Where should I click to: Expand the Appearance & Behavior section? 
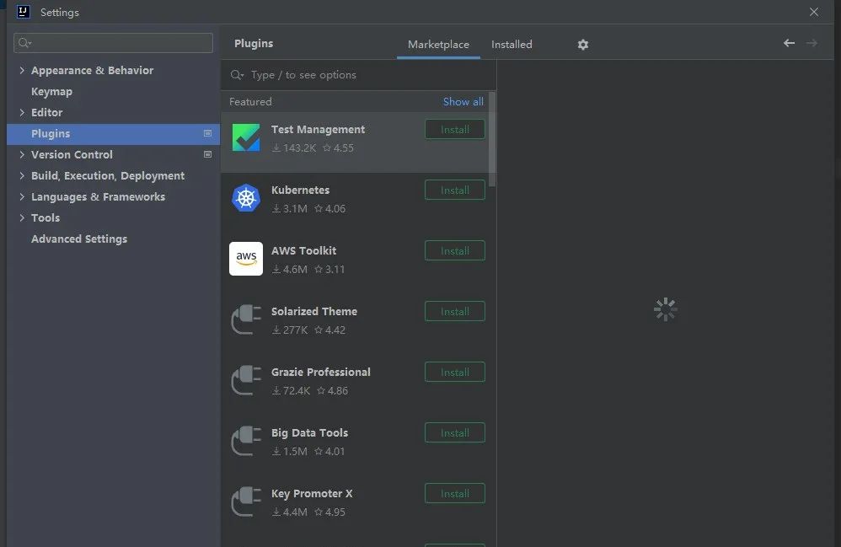click(22, 70)
